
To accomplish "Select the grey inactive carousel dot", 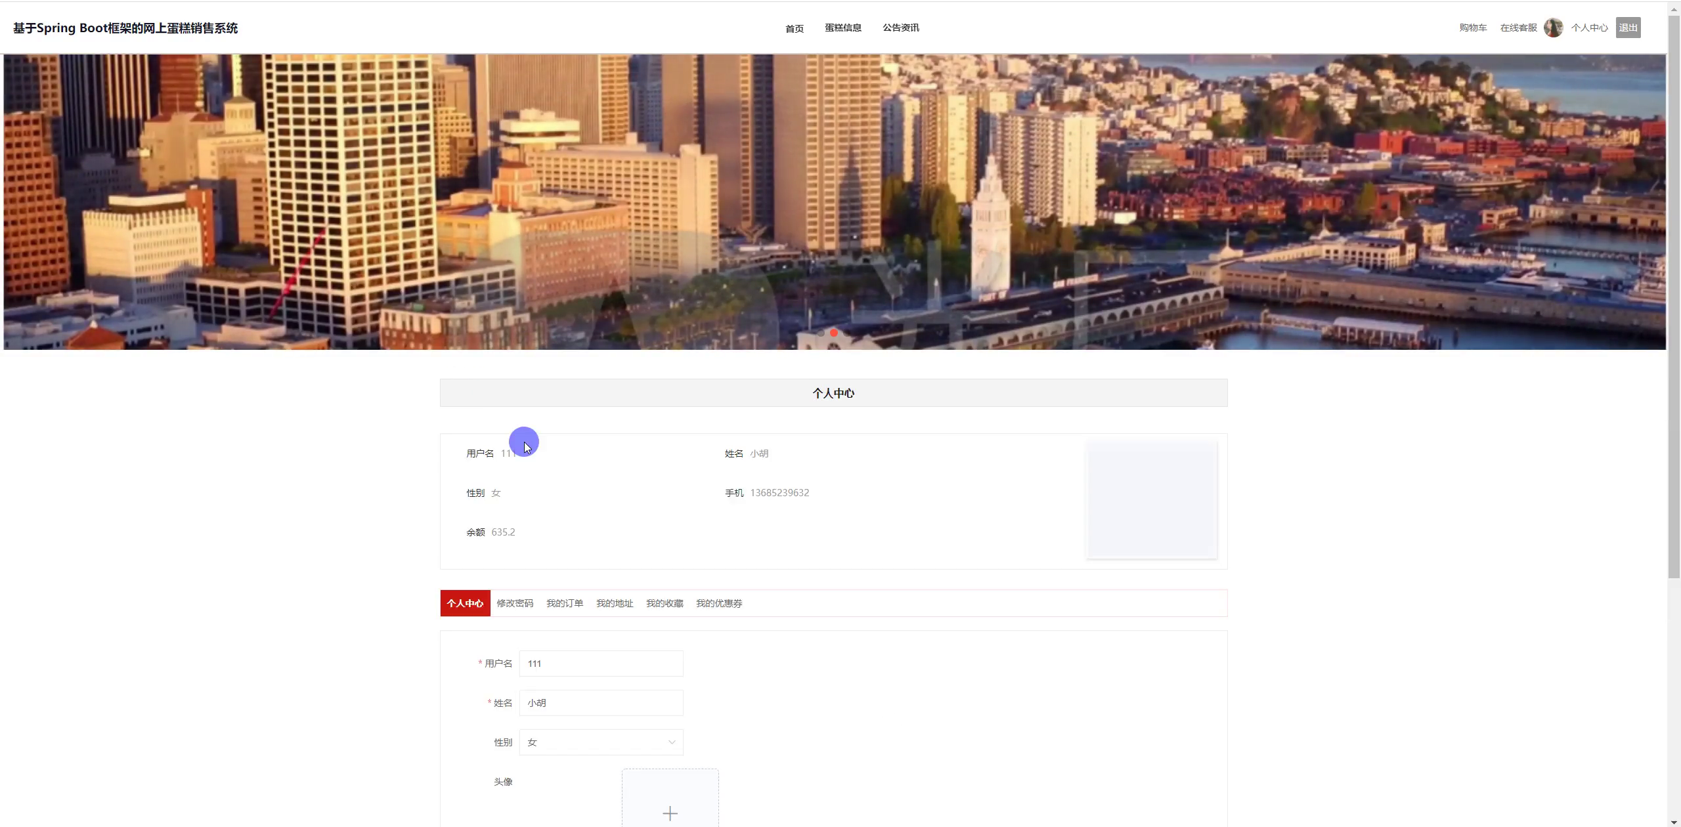I will pos(821,333).
